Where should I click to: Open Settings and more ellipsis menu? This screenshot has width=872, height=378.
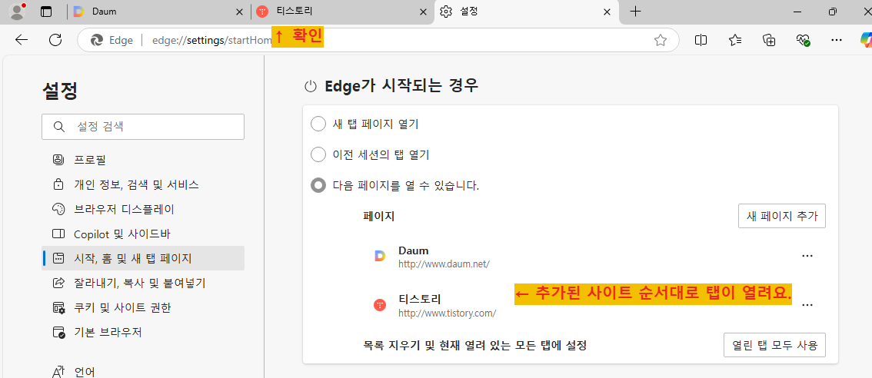[836, 40]
